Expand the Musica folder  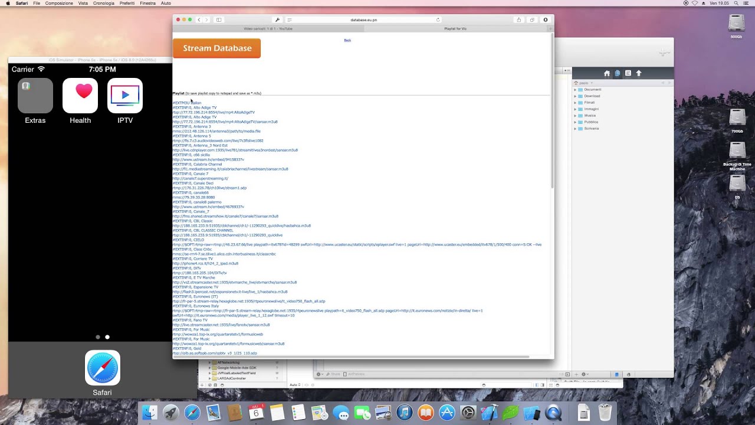pyautogui.click(x=575, y=116)
